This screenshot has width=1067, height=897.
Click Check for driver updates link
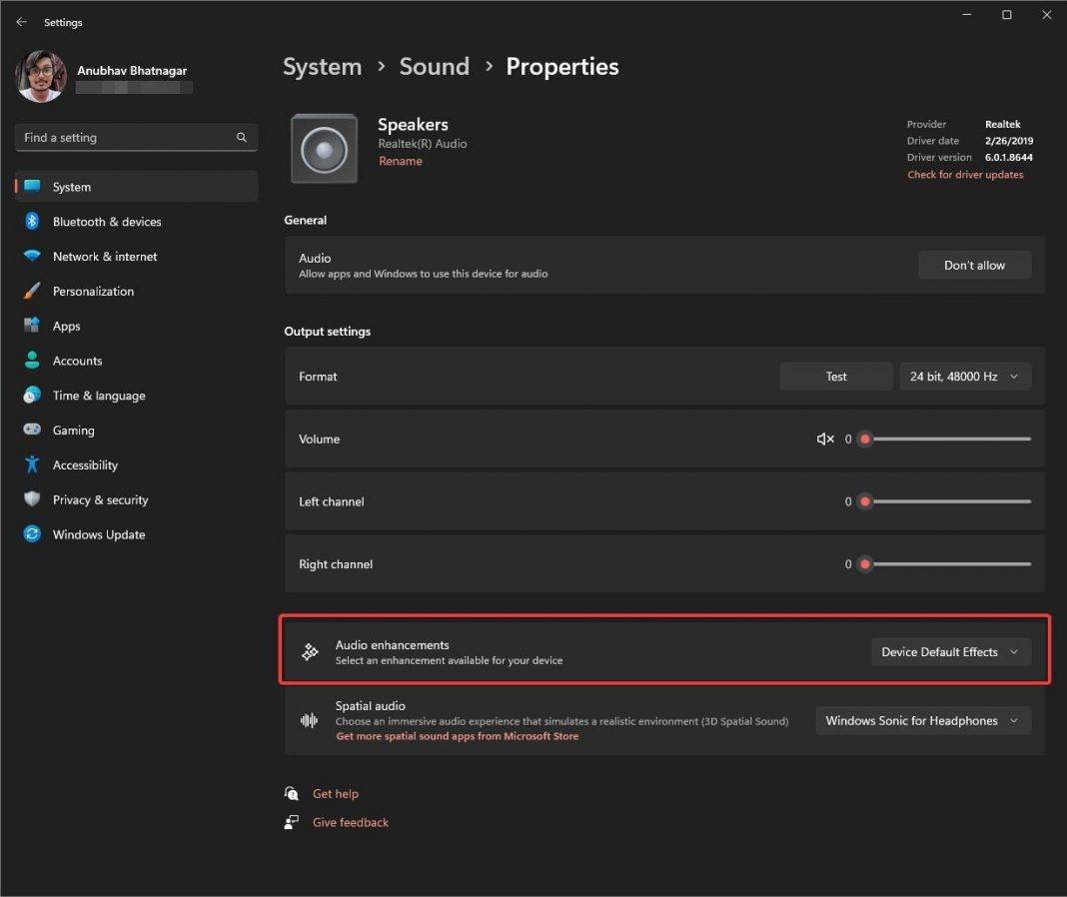click(x=965, y=174)
